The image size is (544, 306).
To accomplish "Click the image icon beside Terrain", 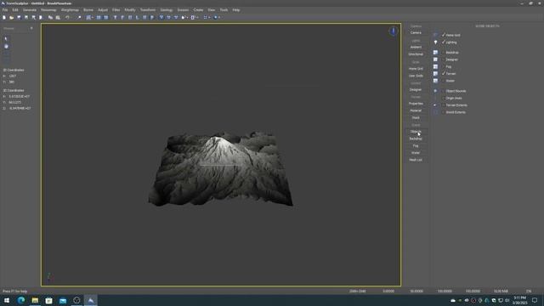I will 435,74.
